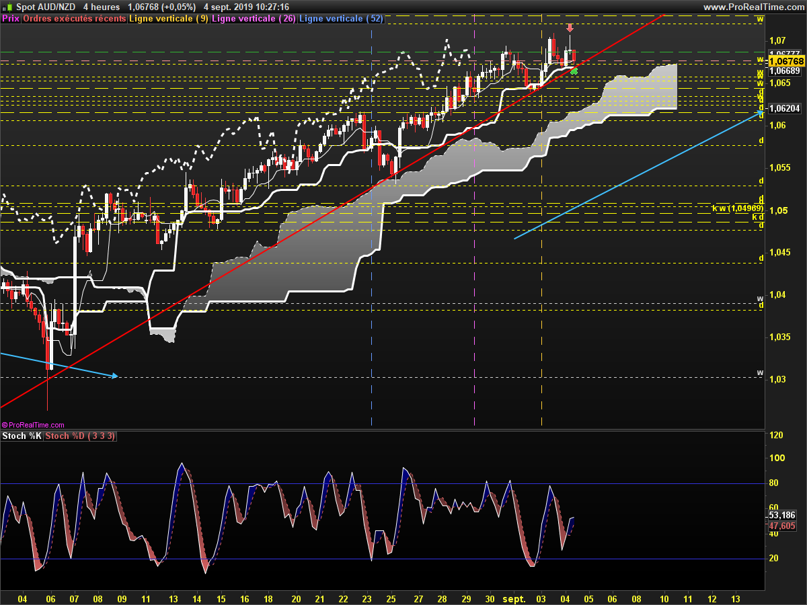Click the candlestick chart icon beside Spot AUD/NZD

point(8,7)
